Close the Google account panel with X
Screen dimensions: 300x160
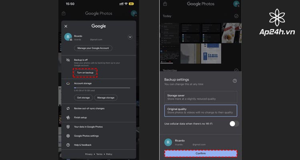66,26
